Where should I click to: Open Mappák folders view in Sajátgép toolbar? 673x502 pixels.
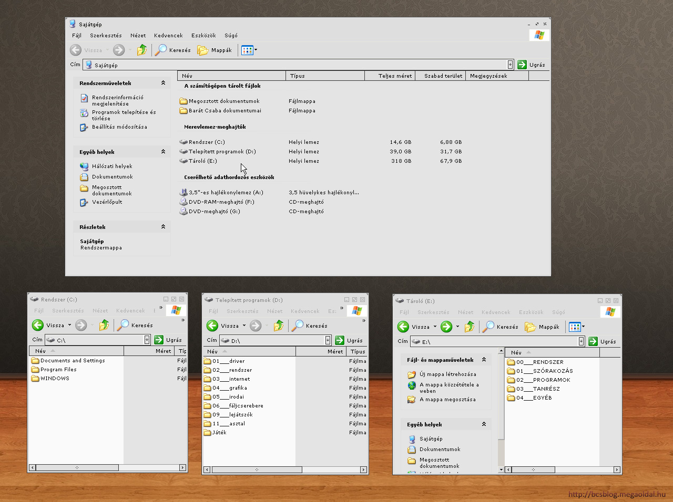click(x=215, y=50)
